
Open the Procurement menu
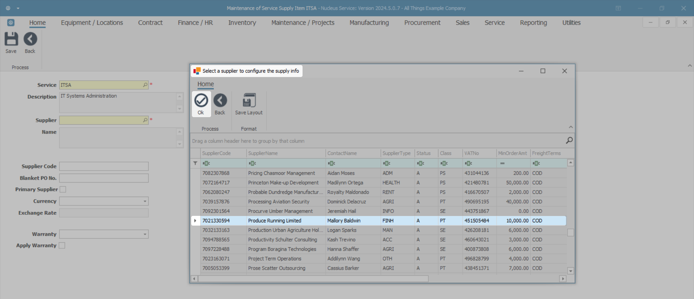(x=422, y=23)
